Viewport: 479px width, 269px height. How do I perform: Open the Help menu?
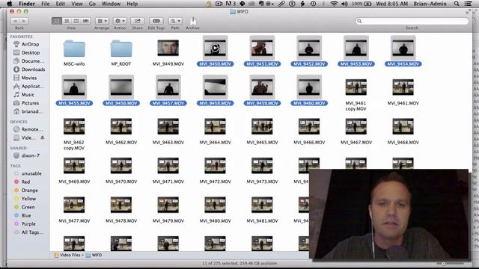coord(132,4)
